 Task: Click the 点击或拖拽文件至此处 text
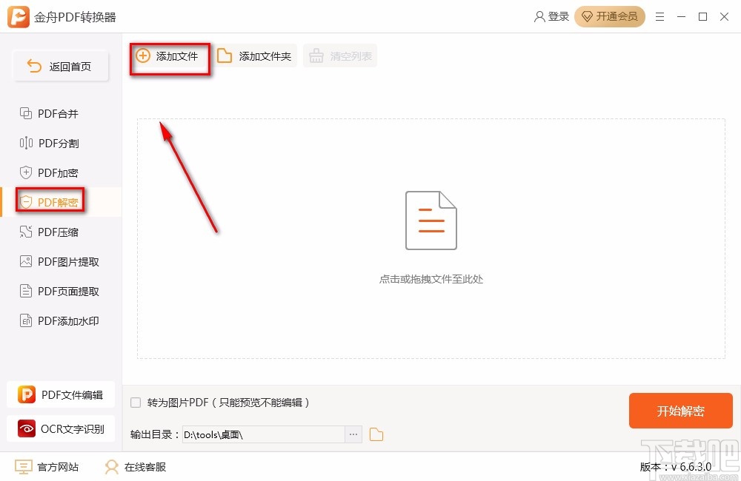[431, 279]
